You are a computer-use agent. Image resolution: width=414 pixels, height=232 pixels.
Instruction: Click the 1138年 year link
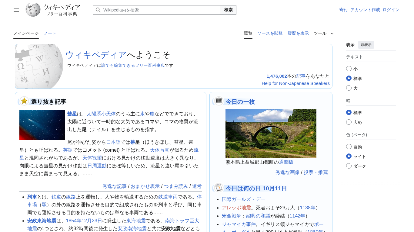tap(308, 208)
